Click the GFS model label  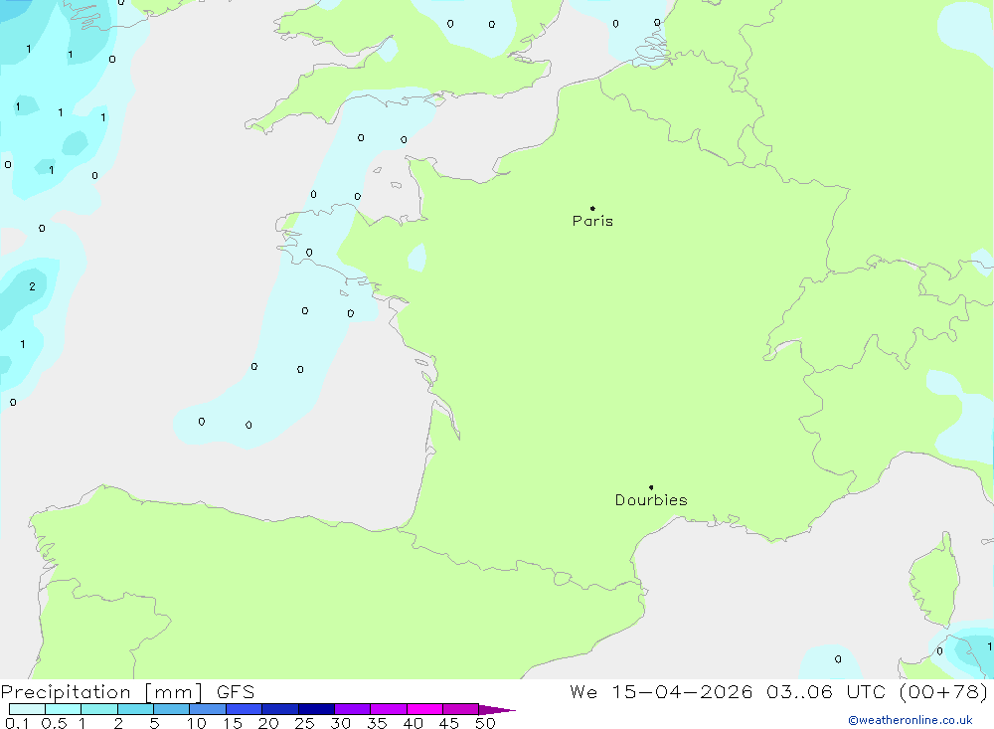(236, 691)
